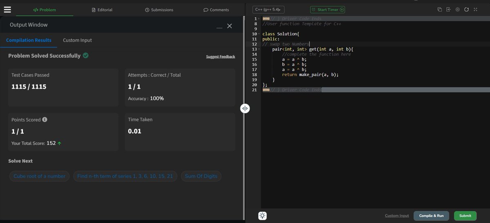Click the Compile & Run button
490x223 pixels.
(x=431, y=216)
